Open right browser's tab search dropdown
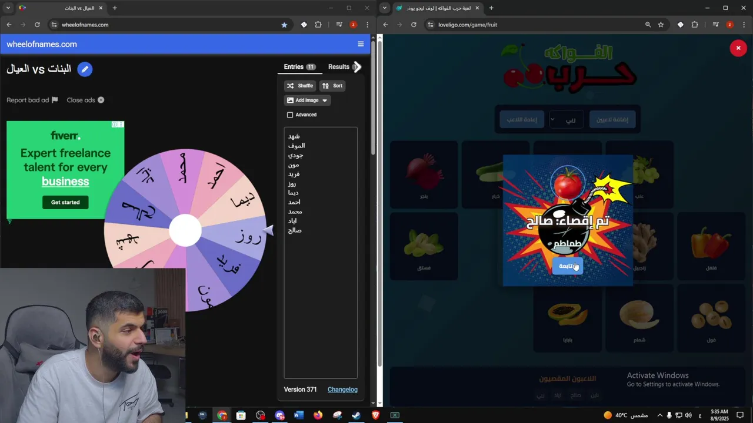The image size is (753, 423). pos(384,8)
